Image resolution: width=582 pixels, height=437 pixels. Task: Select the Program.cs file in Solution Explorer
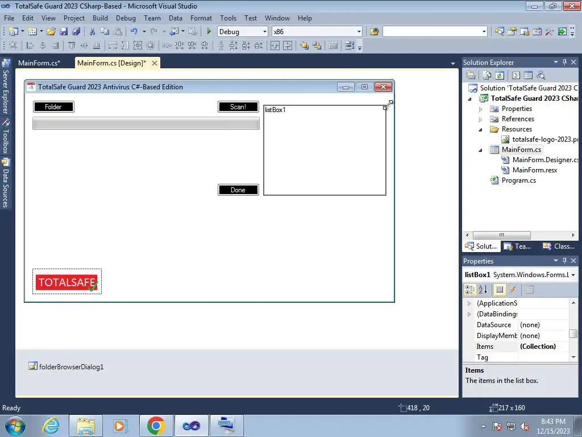point(514,180)
